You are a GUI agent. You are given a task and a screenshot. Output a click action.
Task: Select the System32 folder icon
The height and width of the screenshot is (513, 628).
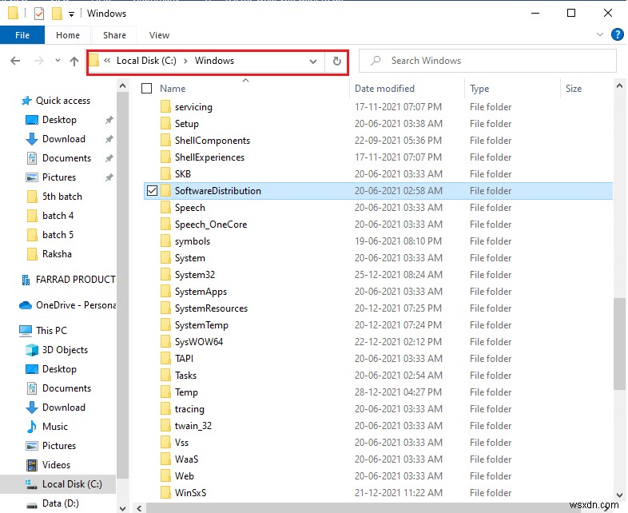point(165,275)
